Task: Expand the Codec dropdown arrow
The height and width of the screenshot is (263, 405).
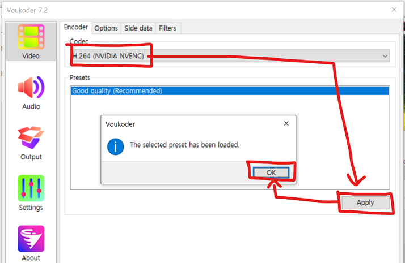Action: [385, 56]
